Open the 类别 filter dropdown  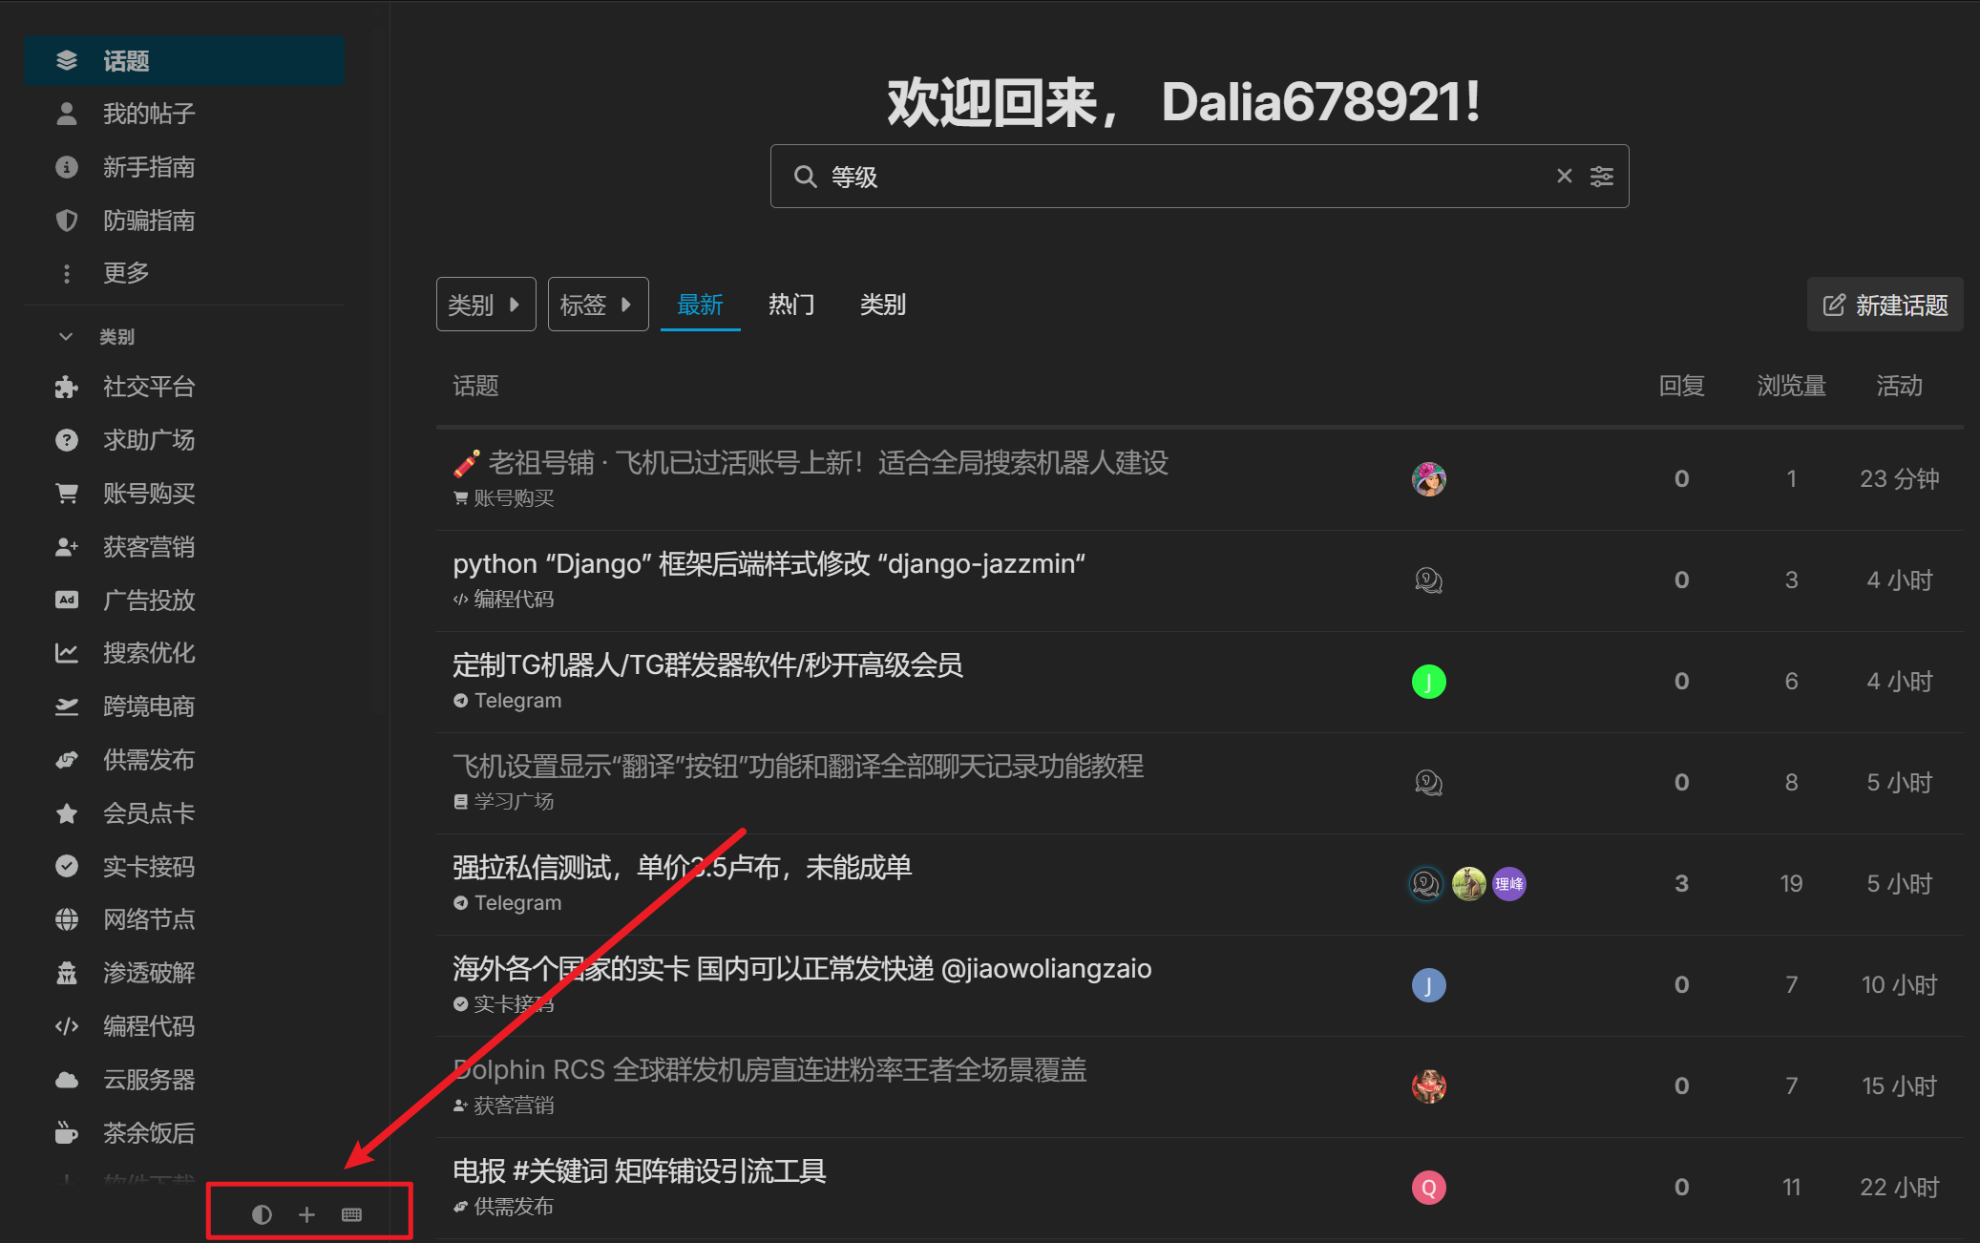(485, 305)
